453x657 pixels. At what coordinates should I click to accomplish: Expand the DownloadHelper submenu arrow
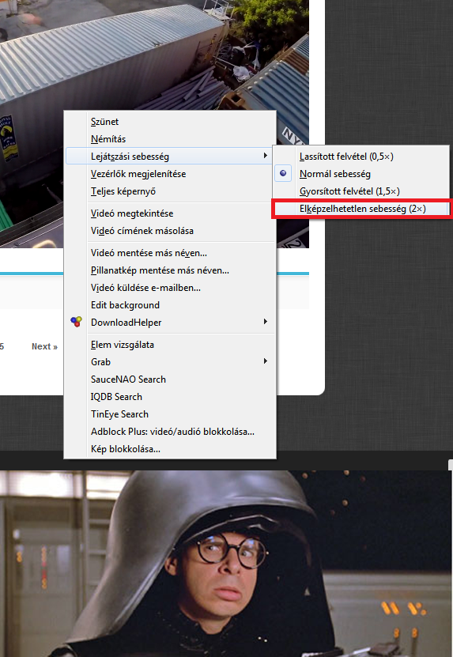[x=266, y=321]
